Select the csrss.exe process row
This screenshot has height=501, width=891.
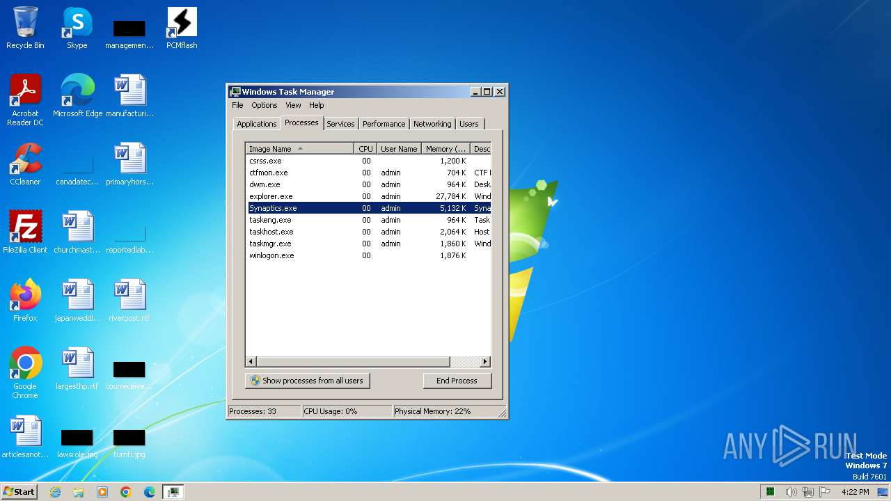click(369, 161)
